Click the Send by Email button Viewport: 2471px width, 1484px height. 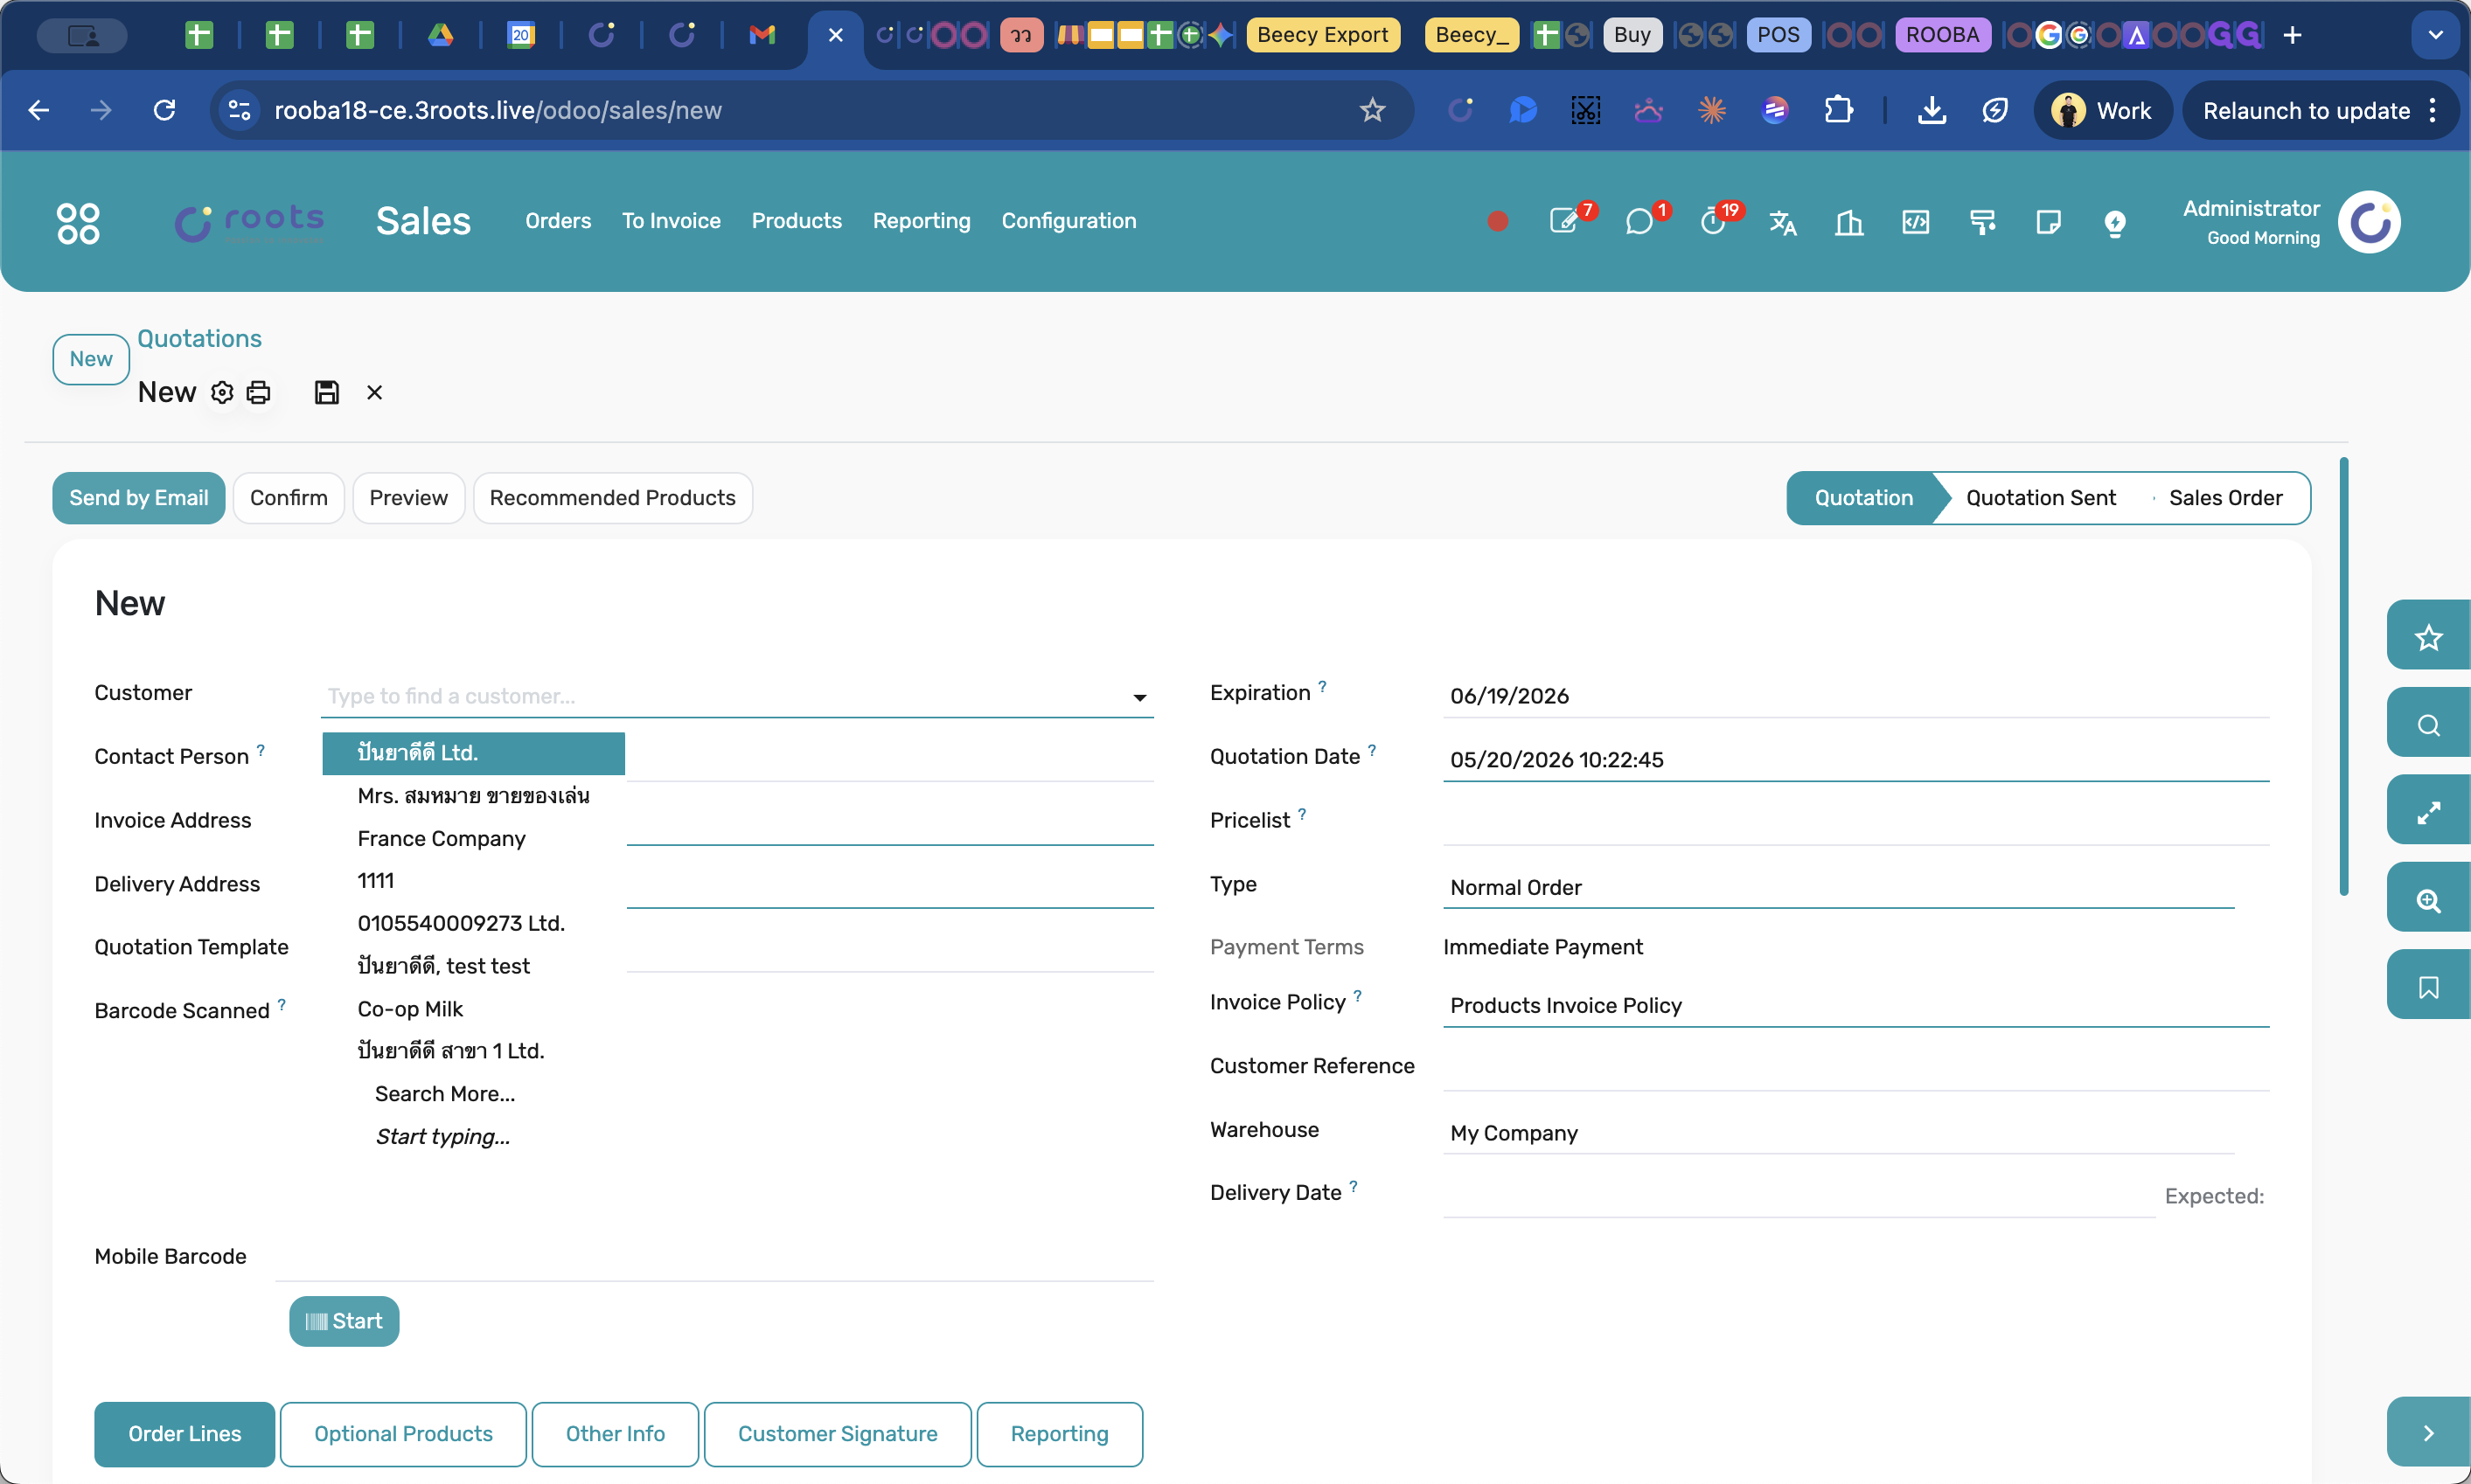pos(139,498)
